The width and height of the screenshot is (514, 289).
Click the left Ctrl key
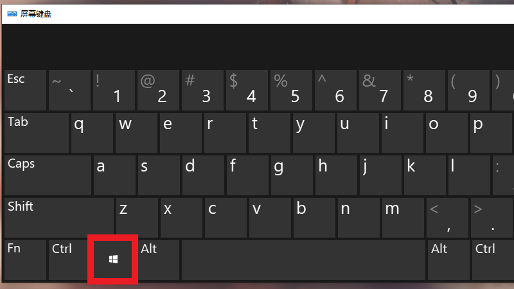(x=68, y=260)
